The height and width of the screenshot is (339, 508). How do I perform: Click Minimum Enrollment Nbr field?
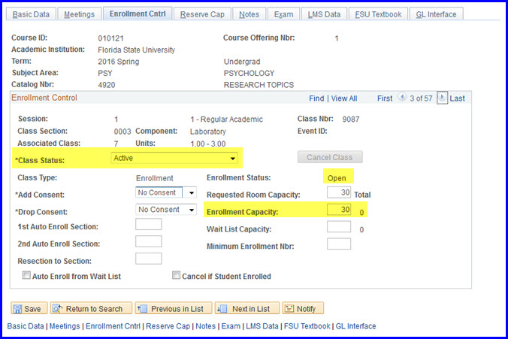point(339,244)
